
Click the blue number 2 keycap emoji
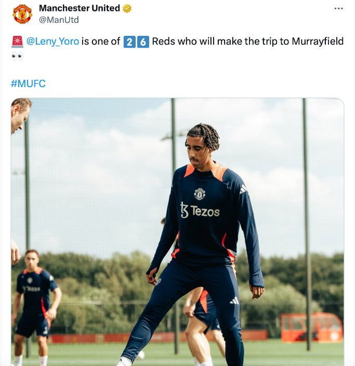[x=129, y=42]
